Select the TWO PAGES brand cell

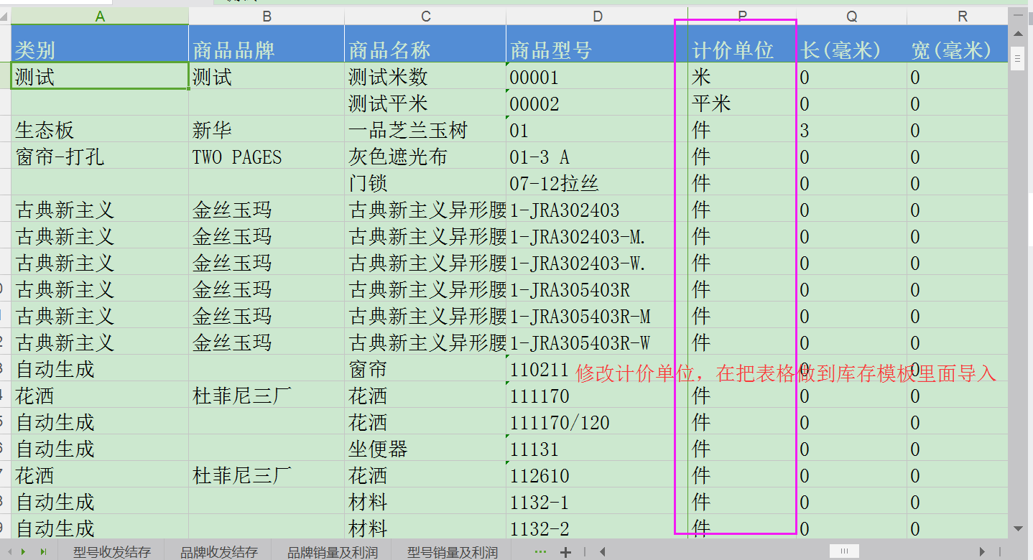coord(267,156)
